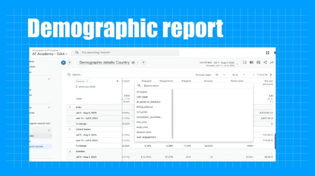Open the Google apps grid icon

click(x=267, y=53)
